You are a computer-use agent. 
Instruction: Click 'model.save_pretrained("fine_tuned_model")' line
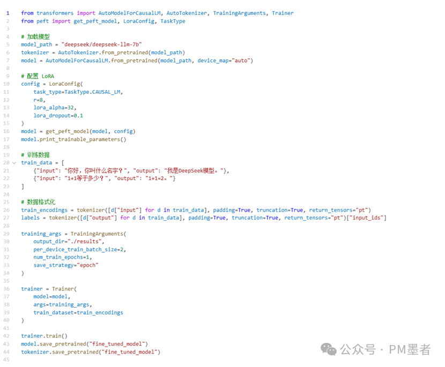point(84,344)
